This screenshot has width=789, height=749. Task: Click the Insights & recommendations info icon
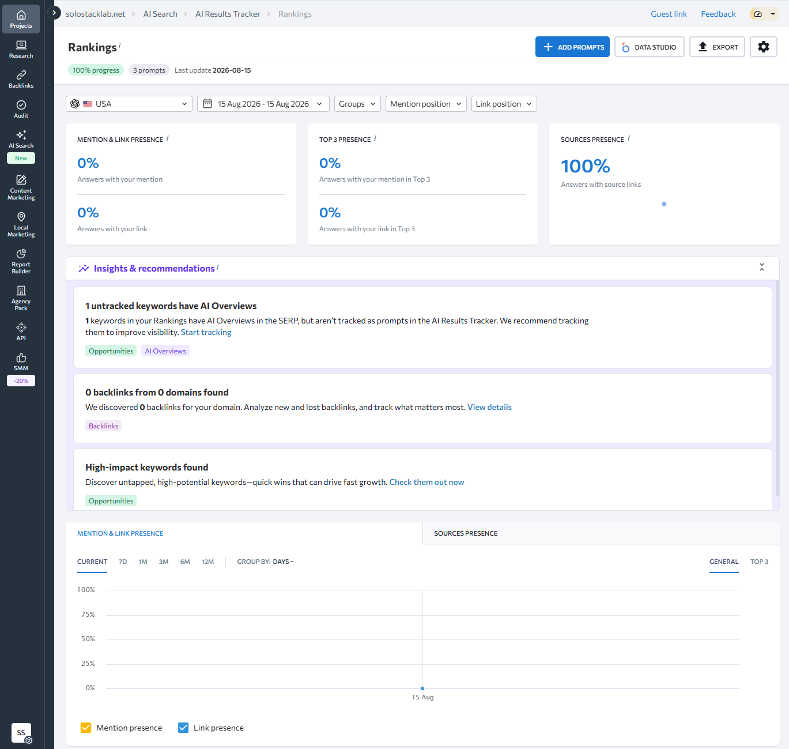point(218,267)
